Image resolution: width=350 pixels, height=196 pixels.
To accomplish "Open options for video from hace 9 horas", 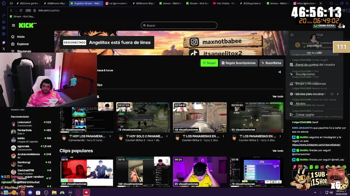I will [110, 136].
